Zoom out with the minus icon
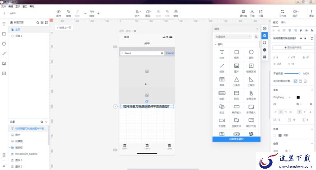This screenshot has width=316, height=170. tap(85, 14)
